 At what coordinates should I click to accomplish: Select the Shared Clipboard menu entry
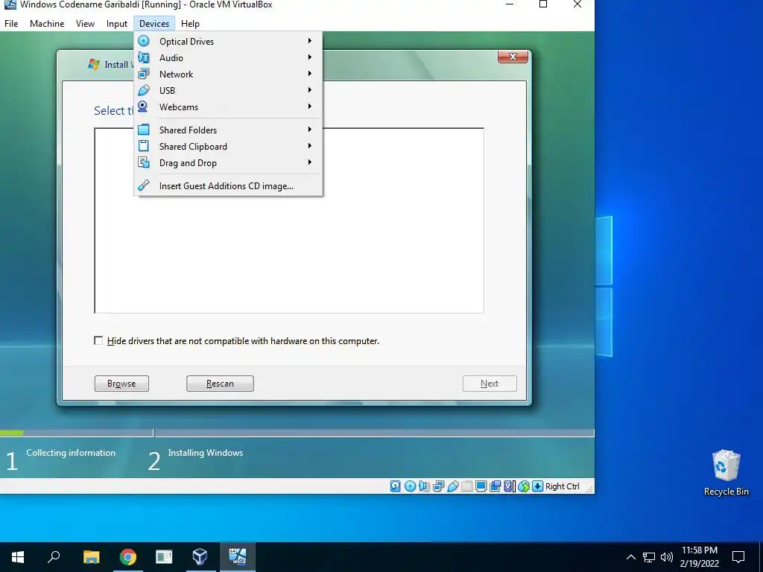(228, 147)
